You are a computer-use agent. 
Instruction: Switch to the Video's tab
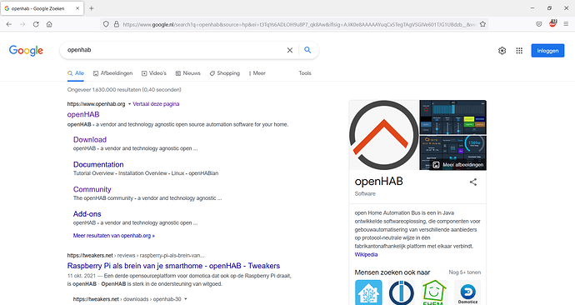[x=154, y=73]
